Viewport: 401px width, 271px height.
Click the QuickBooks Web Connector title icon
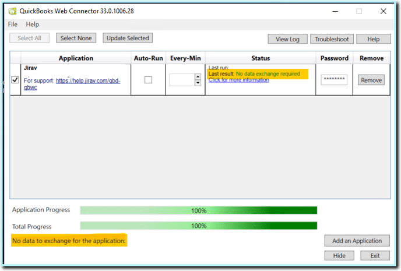coord(12,11)
